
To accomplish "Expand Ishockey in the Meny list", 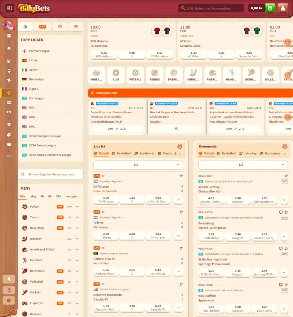I will tap(77, 239).
